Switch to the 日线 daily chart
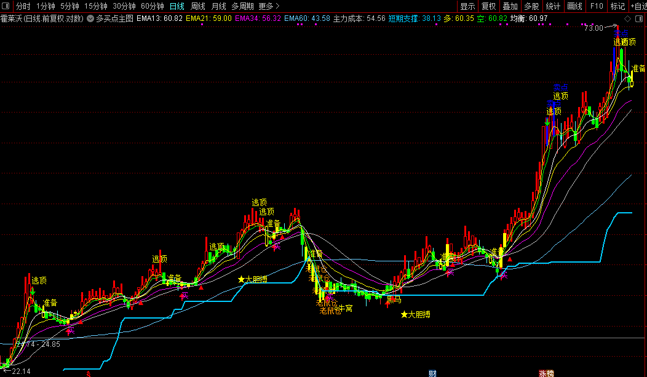 pos(177,6)
